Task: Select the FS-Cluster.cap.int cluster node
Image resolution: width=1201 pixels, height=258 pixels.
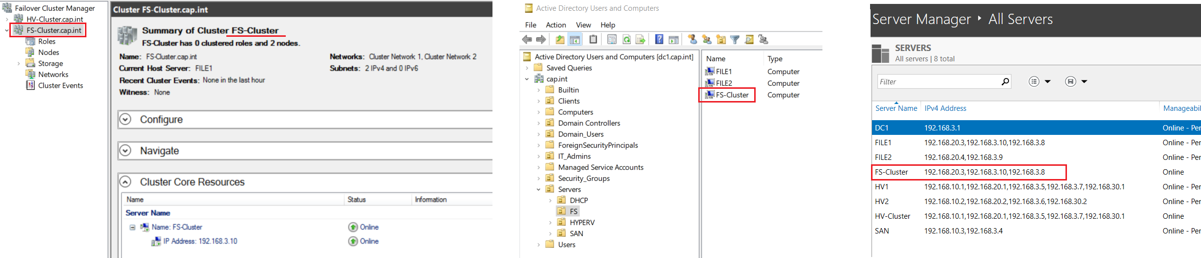Action: pyautogui.click(x=54, y=30)
